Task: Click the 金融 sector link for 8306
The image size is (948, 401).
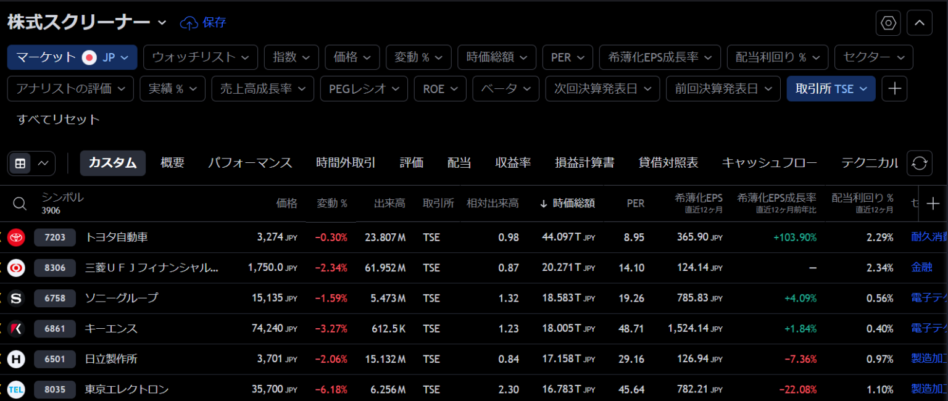Action: pyautogui.click(x=921, y=267)
